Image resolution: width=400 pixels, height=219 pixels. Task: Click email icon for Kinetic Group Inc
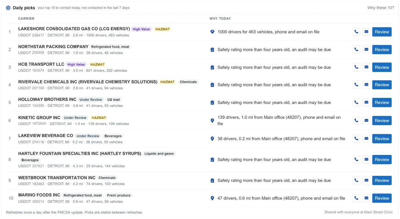pos(366,120)
